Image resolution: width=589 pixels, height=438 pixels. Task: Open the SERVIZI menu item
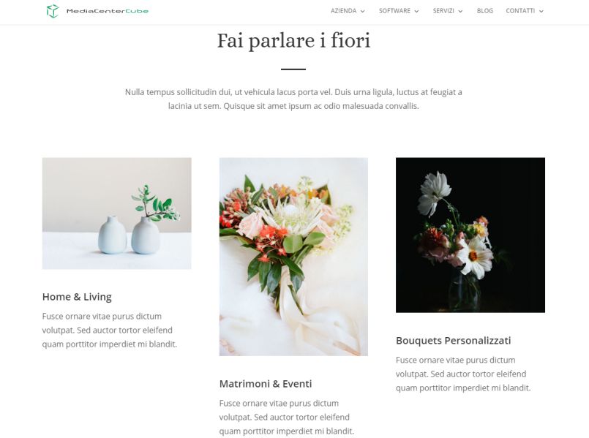pyautogui.click(x=443, y=11)
